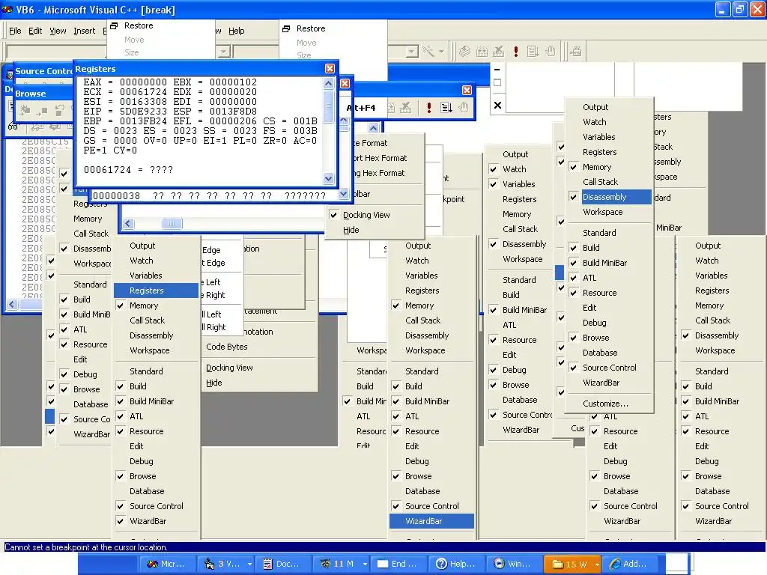Click the highlighted WizardBar menu entry

point(432,521)
